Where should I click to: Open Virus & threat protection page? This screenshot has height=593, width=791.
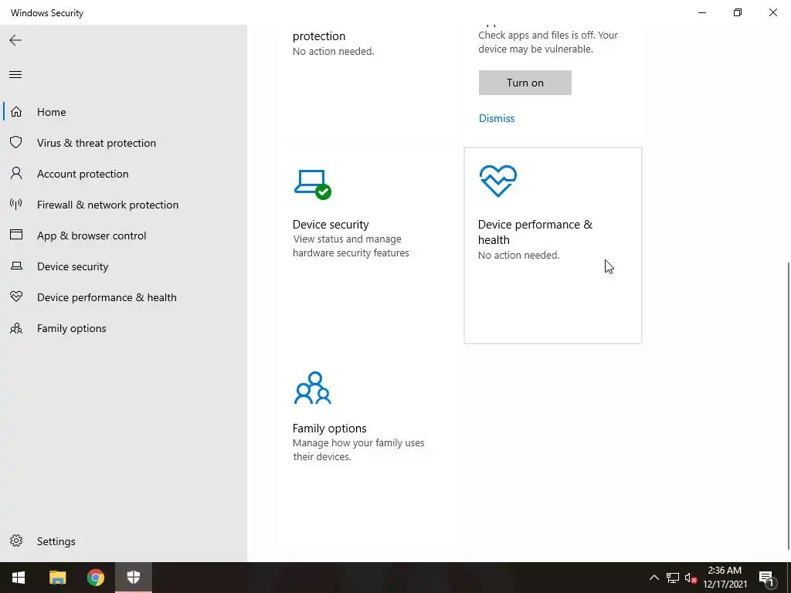pos(97,143)
